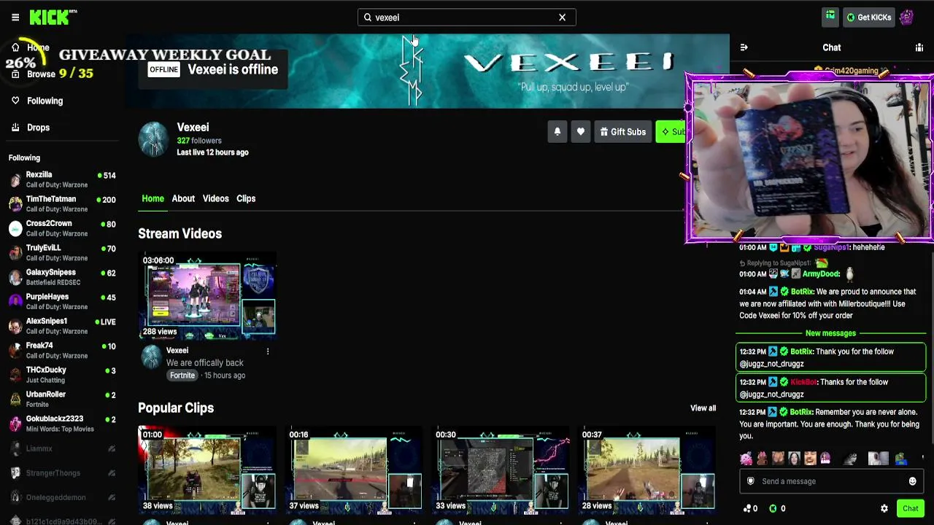Click the Gift Subs button
934x525 pixels.
pos(622,132)
